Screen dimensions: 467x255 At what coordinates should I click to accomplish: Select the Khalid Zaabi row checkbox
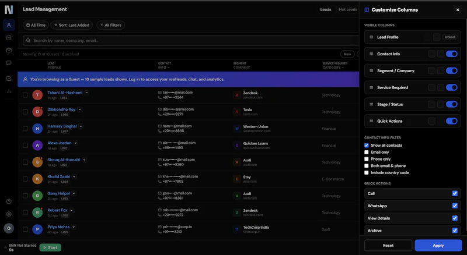coord(25,179)
